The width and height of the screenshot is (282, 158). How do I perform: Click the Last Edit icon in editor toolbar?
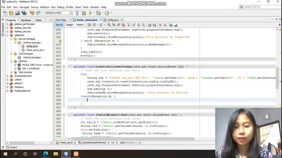click(89, 25)
